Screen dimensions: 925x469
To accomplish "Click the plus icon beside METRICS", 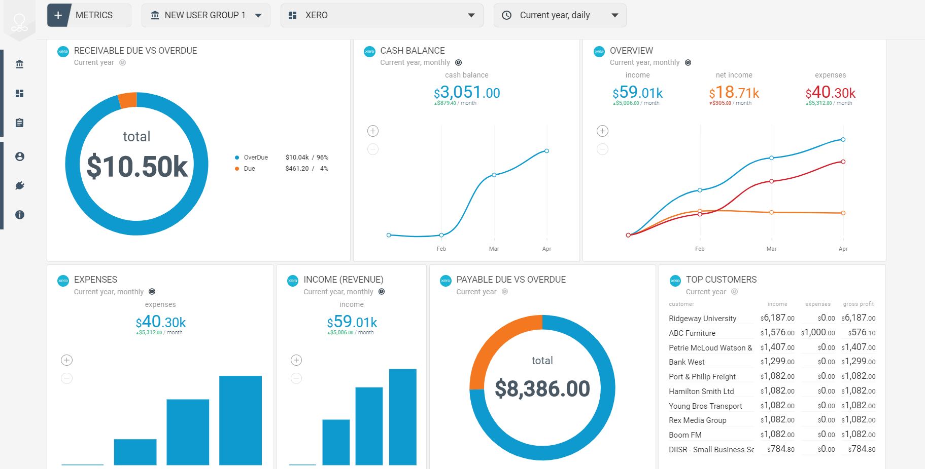I will tap(58, 15).
